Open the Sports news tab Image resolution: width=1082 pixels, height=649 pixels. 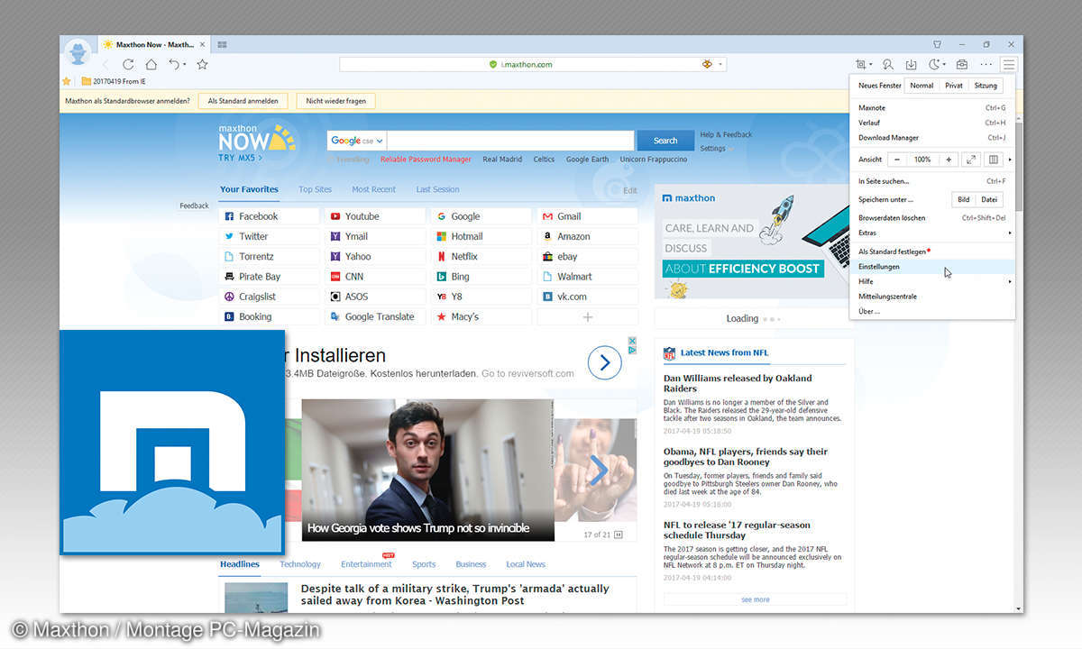click(424, 564)
